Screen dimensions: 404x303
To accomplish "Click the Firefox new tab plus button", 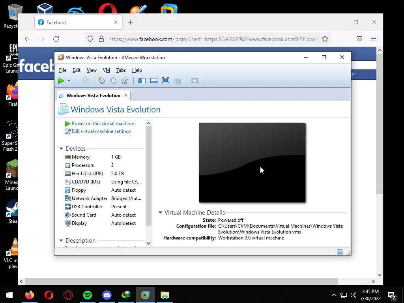I will (x=130, y=22).
